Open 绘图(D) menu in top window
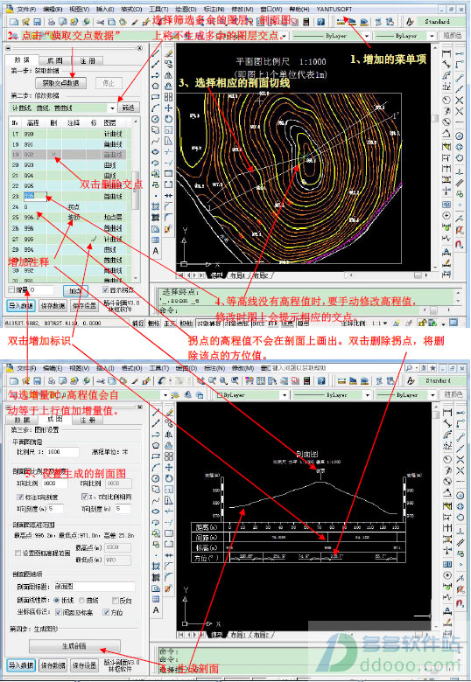 (x=186, y=9)
